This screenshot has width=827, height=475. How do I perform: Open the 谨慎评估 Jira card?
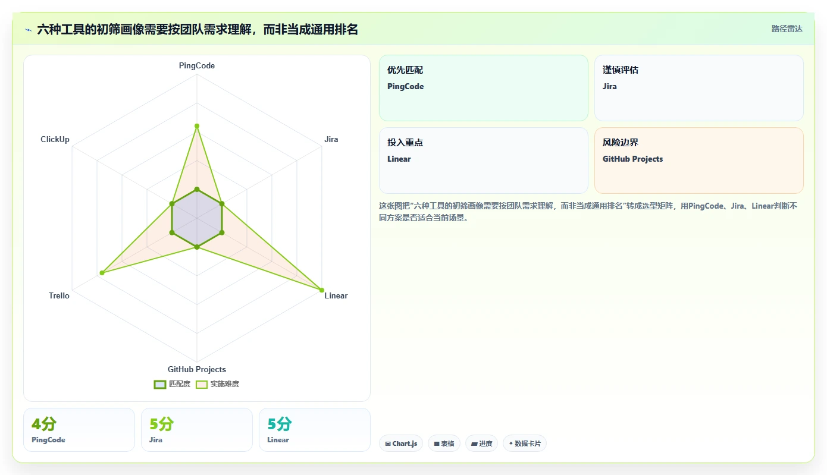[698, 88]
